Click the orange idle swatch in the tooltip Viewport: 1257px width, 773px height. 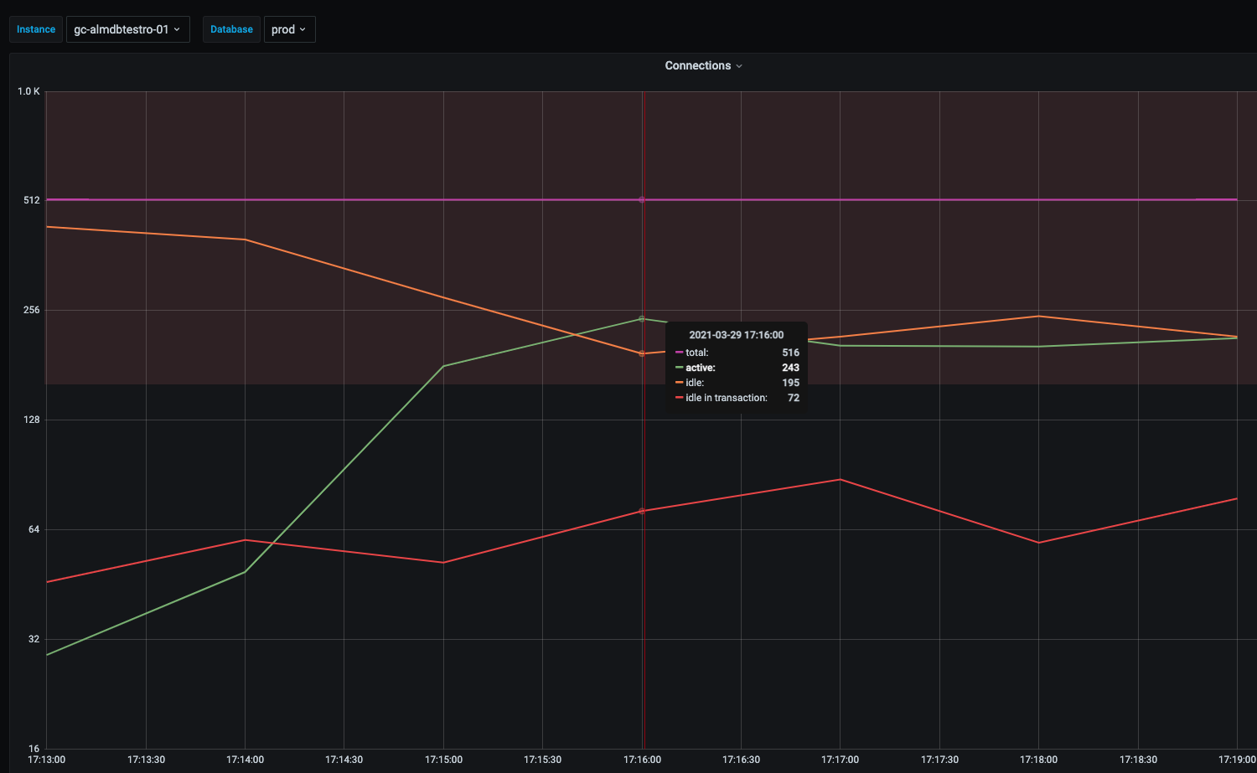(x=679, y=383)
